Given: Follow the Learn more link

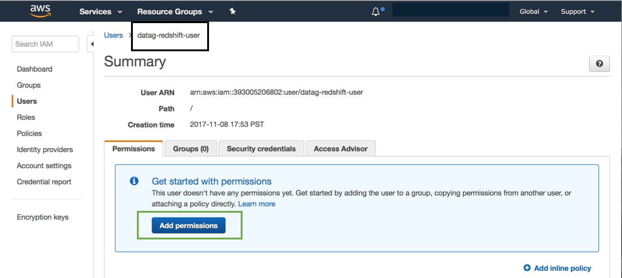Looking at the screenshot, I should pos(257,204).
